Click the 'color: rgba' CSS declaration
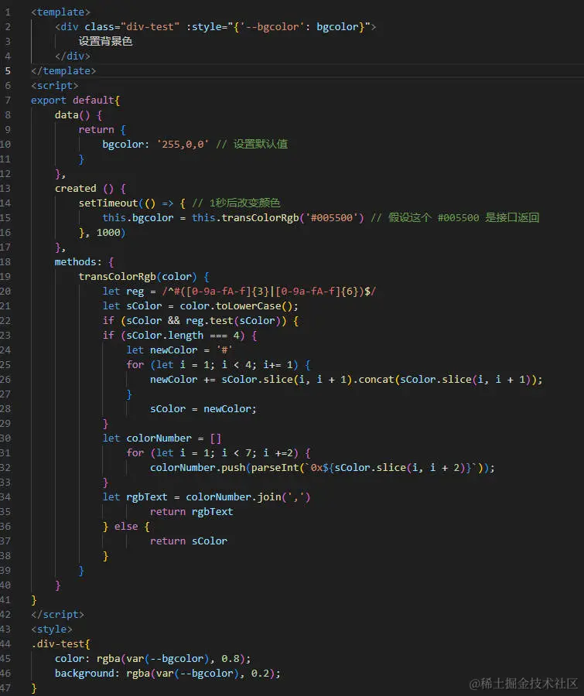Viewport: 584px width, 696px height. coord(153,659)
